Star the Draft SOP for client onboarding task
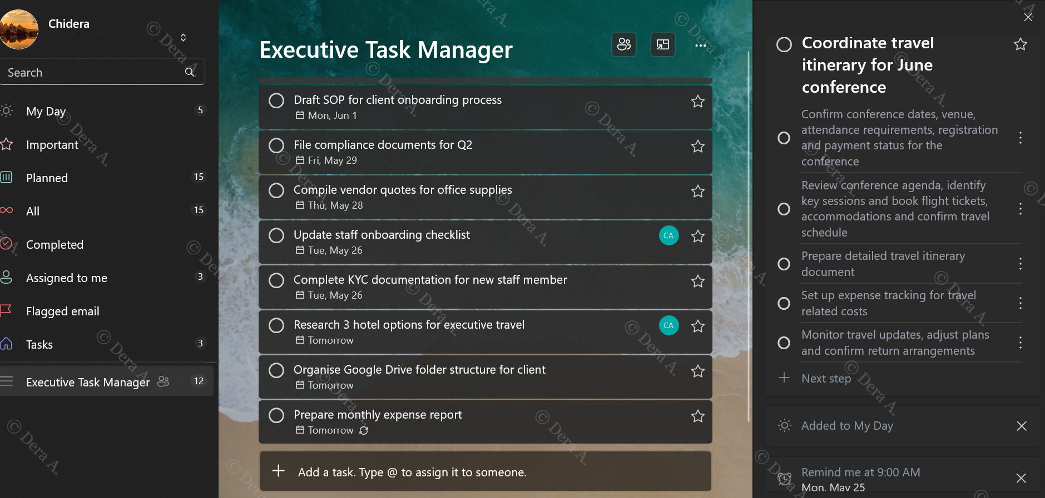 (x=698, y=101)
